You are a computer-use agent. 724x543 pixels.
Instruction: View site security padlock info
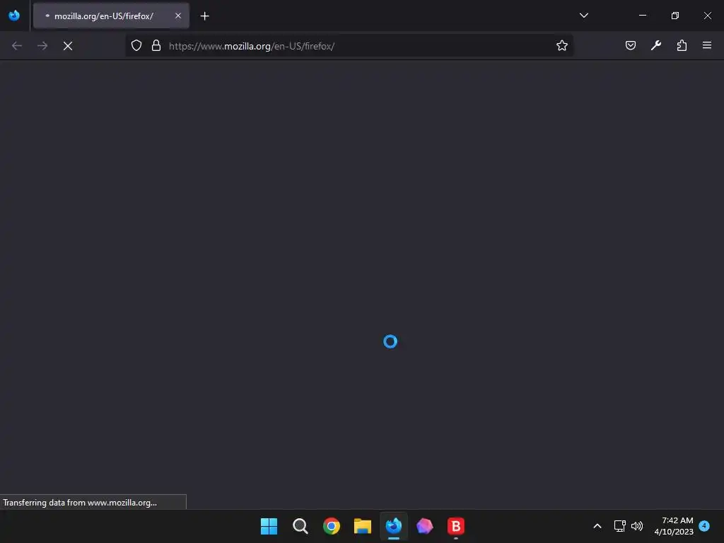click(156, 46)
